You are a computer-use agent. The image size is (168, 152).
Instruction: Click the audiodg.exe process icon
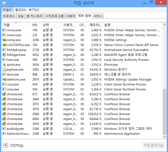(x=4, y=129)
